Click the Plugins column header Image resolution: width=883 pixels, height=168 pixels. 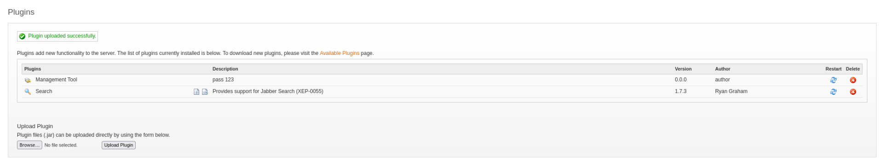click(33, 69)
